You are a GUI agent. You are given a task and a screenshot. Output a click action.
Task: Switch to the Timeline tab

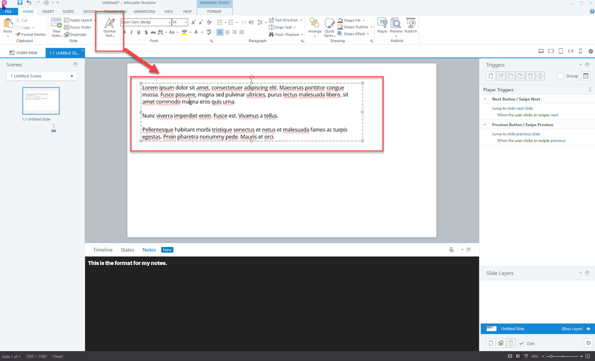point(102,250)
